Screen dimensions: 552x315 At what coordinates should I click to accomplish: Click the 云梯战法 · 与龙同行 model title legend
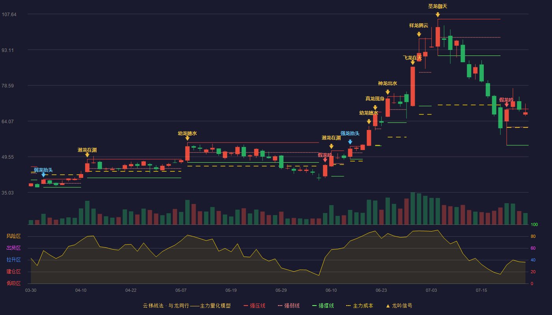pos(186,306)
